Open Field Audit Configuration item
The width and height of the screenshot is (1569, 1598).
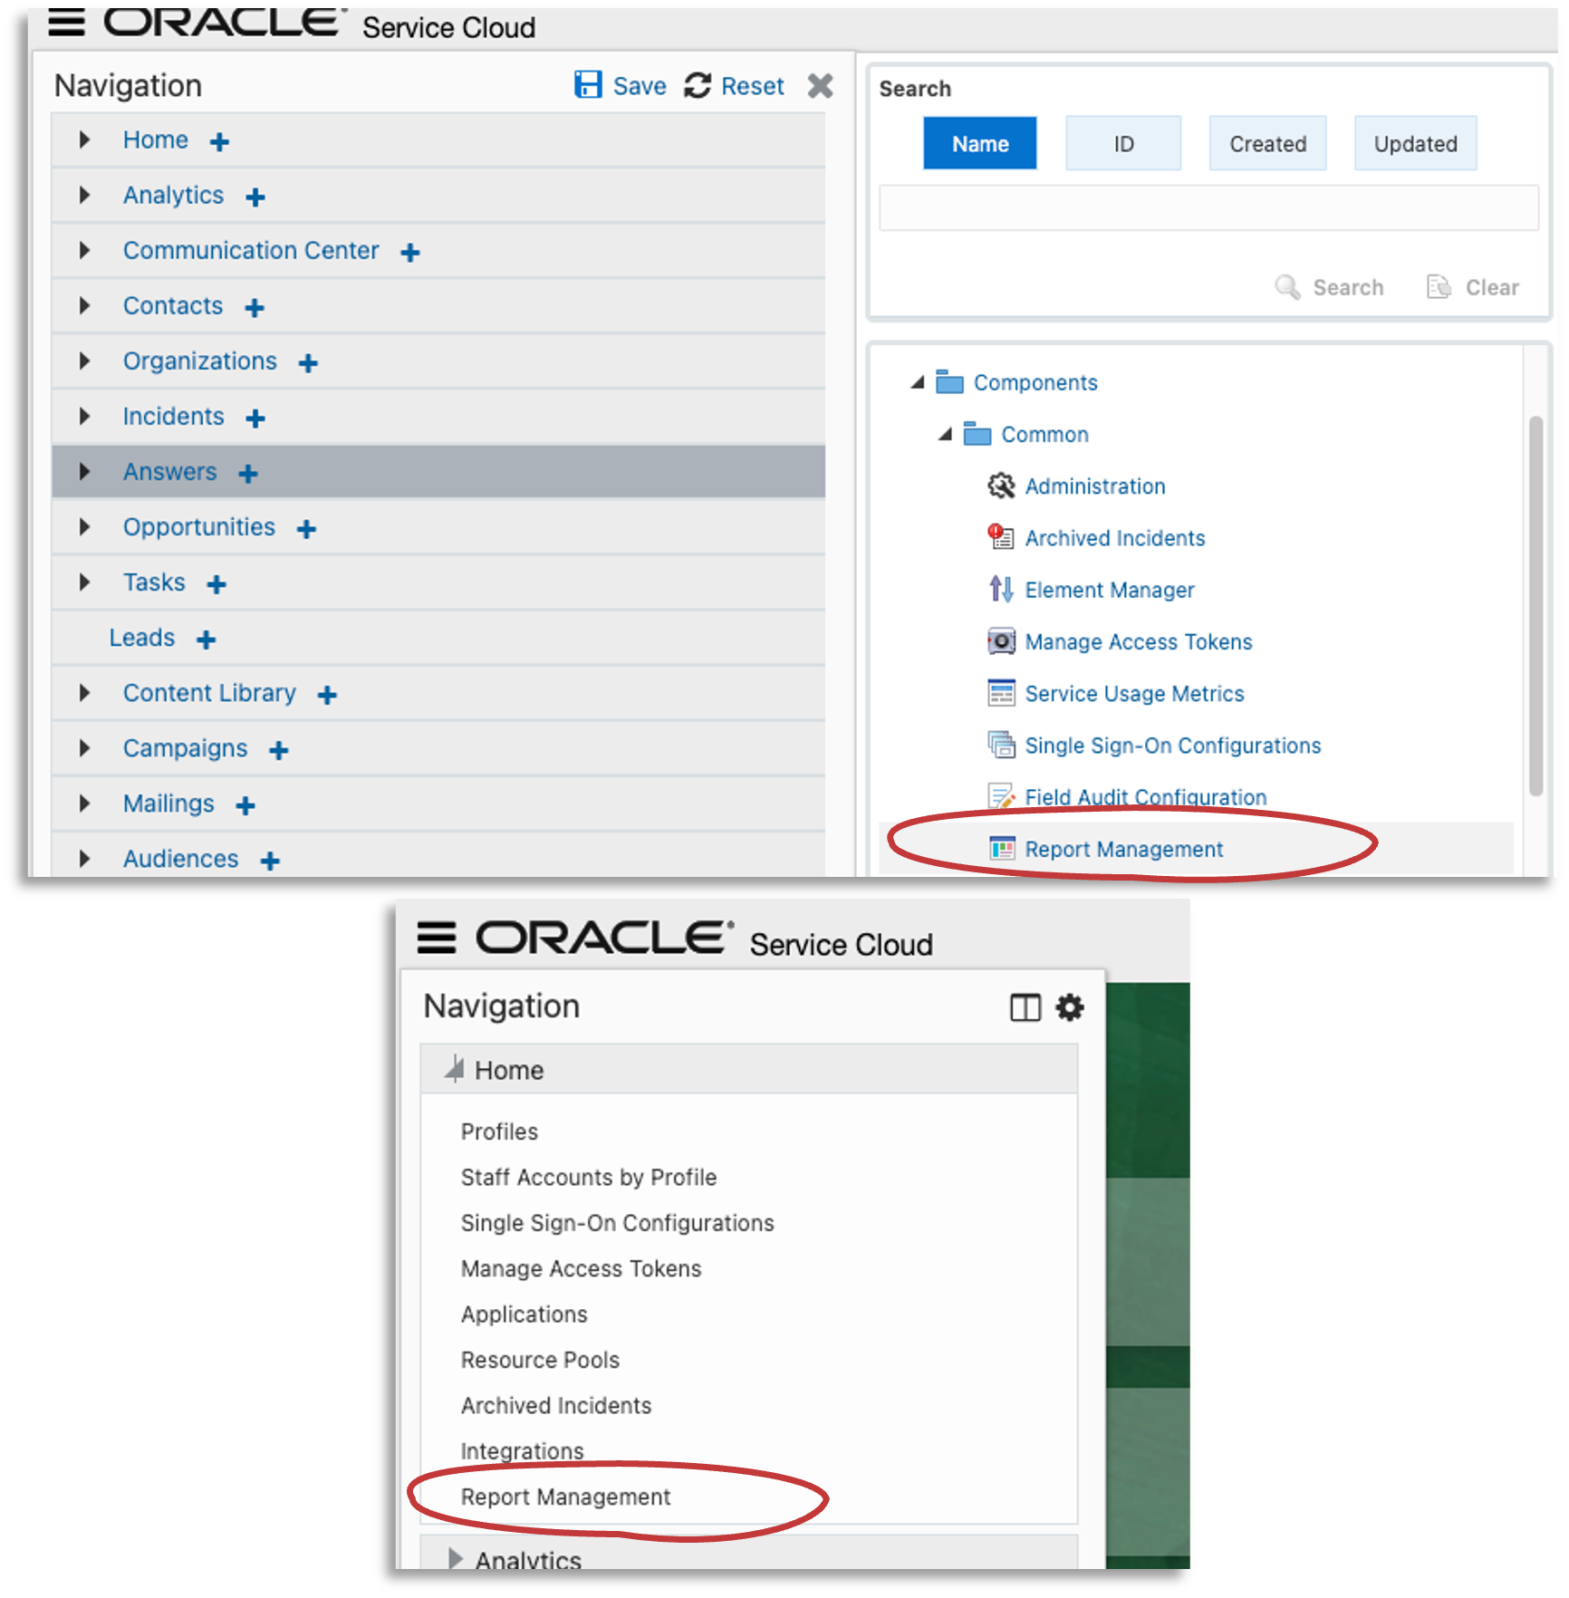point(1145,797)
